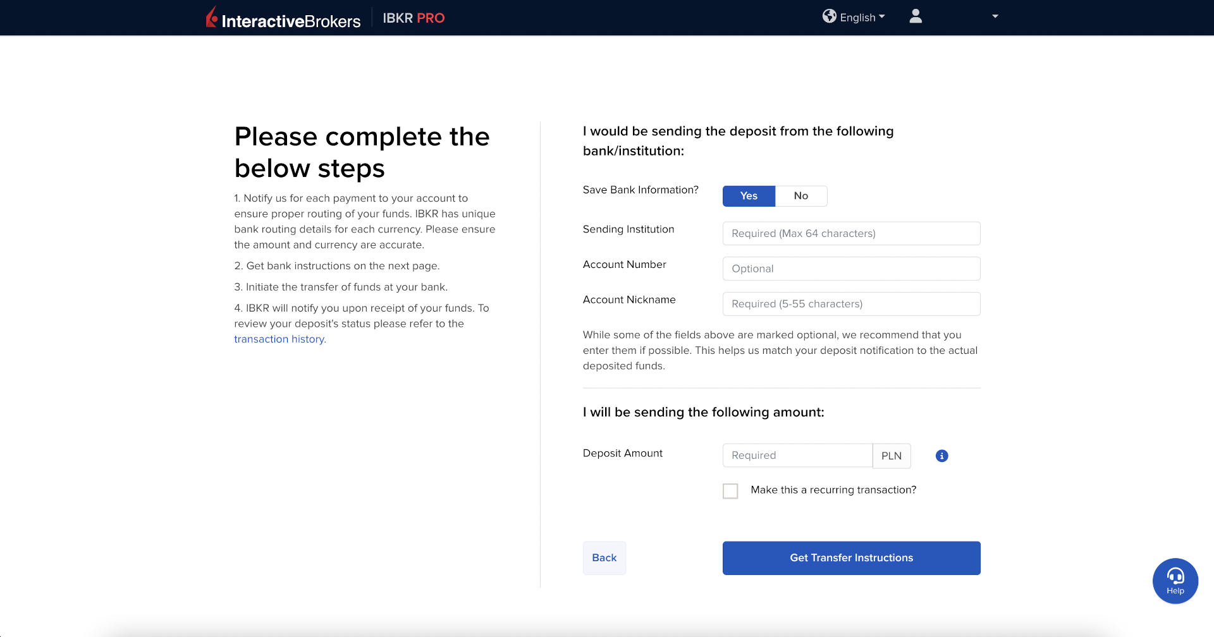Expand the account dropdown arrow in header

(995, 16)
